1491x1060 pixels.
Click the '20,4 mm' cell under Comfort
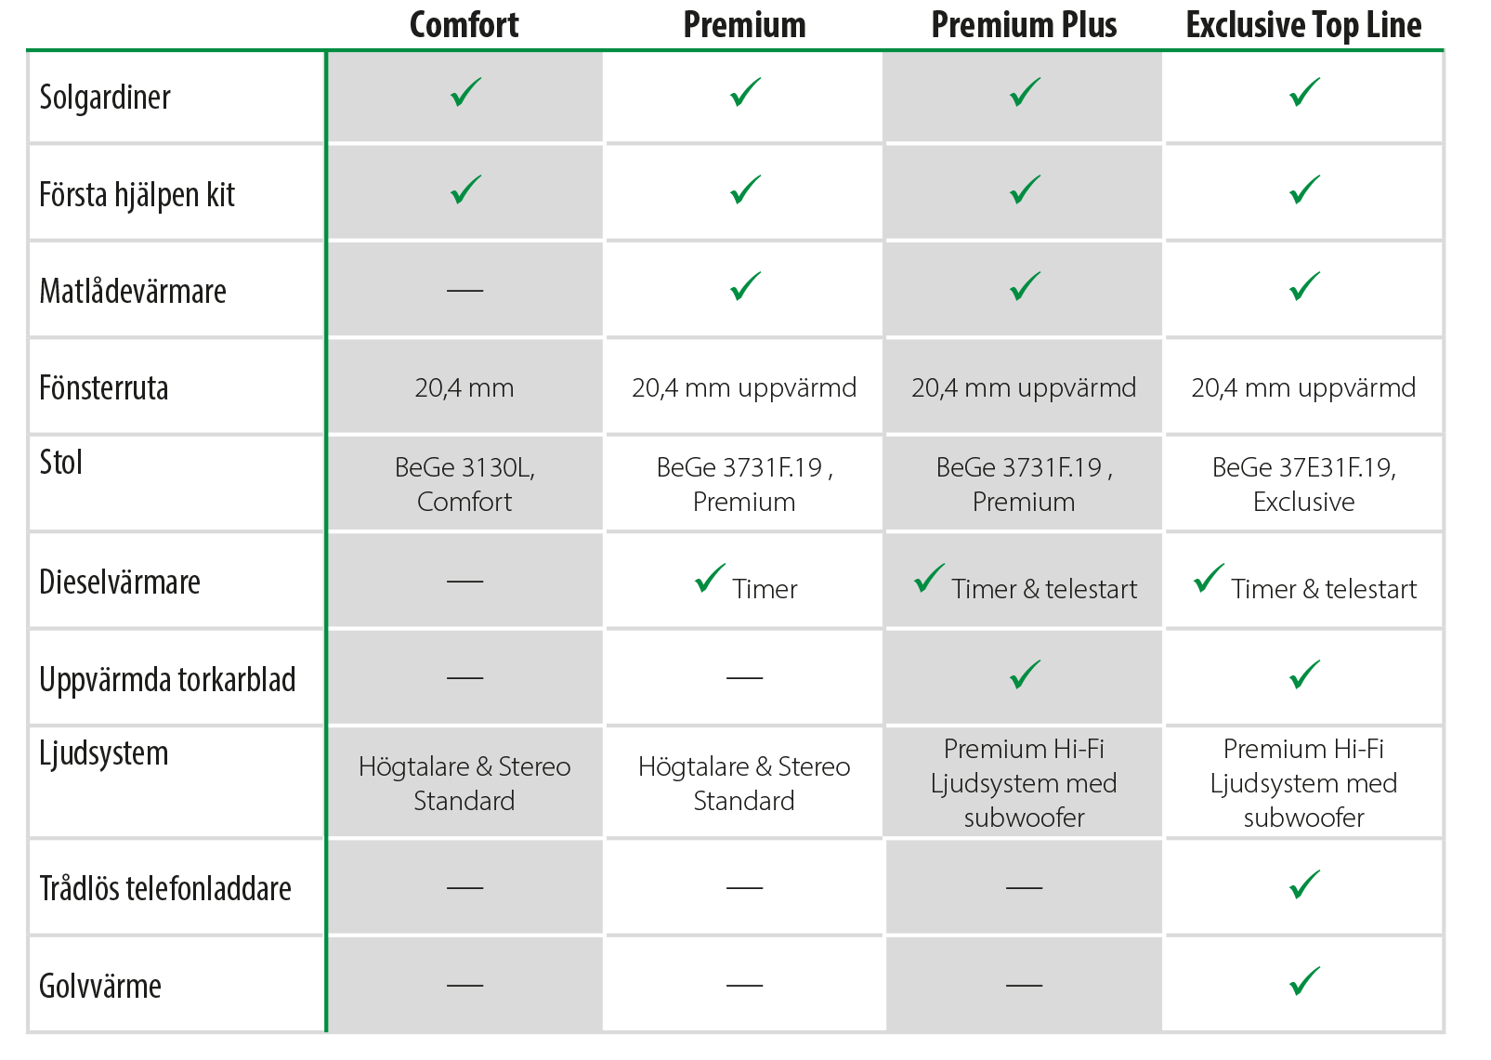pyautogui.click(x=464, y=387)
